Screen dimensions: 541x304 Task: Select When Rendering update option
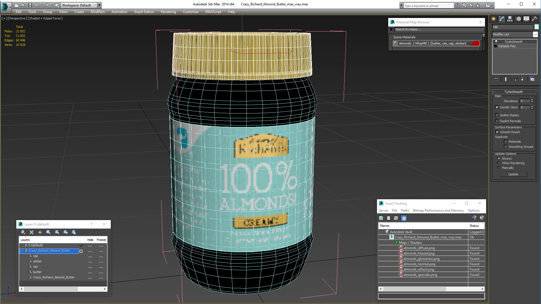click(499, 163)
